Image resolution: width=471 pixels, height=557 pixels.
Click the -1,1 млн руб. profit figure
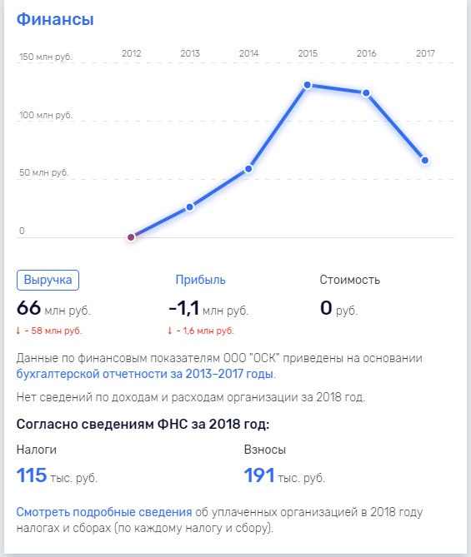tap(208, 308)
